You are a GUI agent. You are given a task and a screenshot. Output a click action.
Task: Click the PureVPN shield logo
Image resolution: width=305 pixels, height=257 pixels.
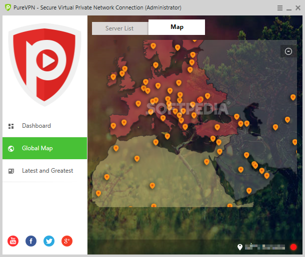click(x=44, y=65)
